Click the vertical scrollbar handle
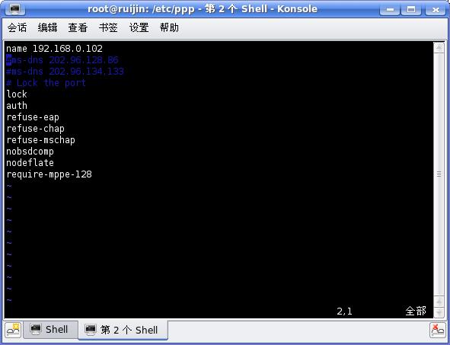The image size is (450, 345). [439, 174]
